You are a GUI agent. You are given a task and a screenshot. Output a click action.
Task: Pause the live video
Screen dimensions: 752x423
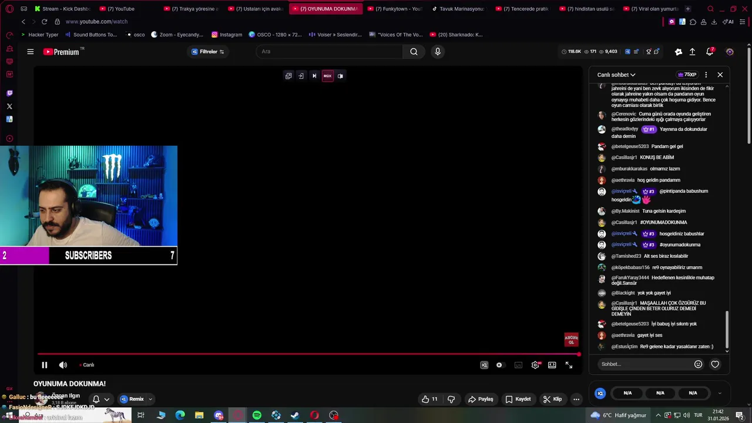(44, 365)
